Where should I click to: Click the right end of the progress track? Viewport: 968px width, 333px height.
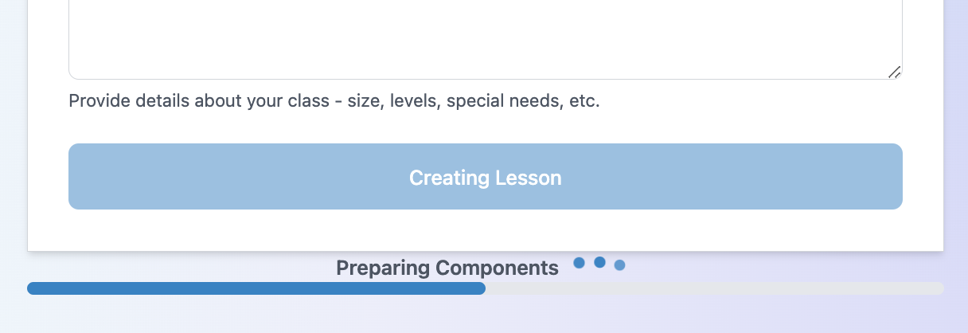point(939,288)
